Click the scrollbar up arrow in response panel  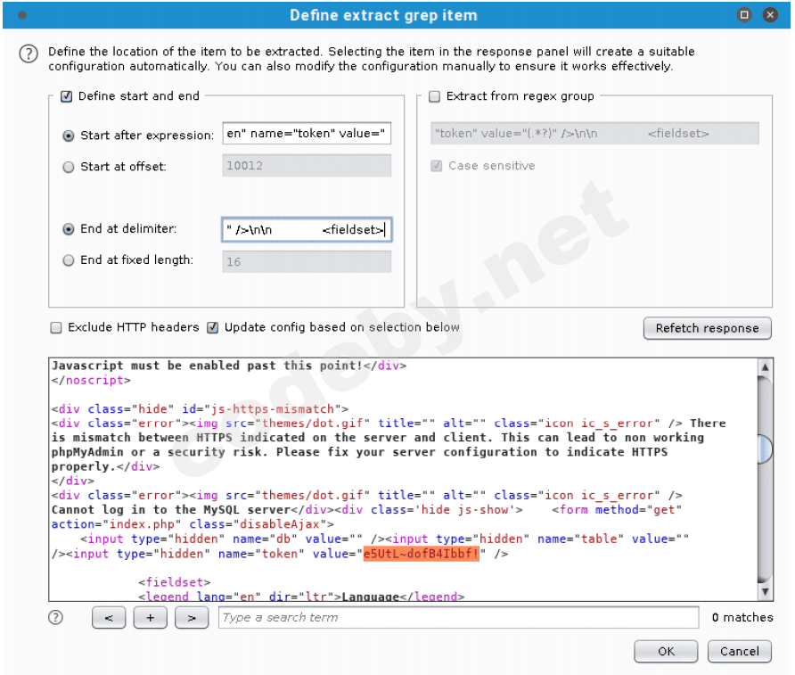click(765, 366)
